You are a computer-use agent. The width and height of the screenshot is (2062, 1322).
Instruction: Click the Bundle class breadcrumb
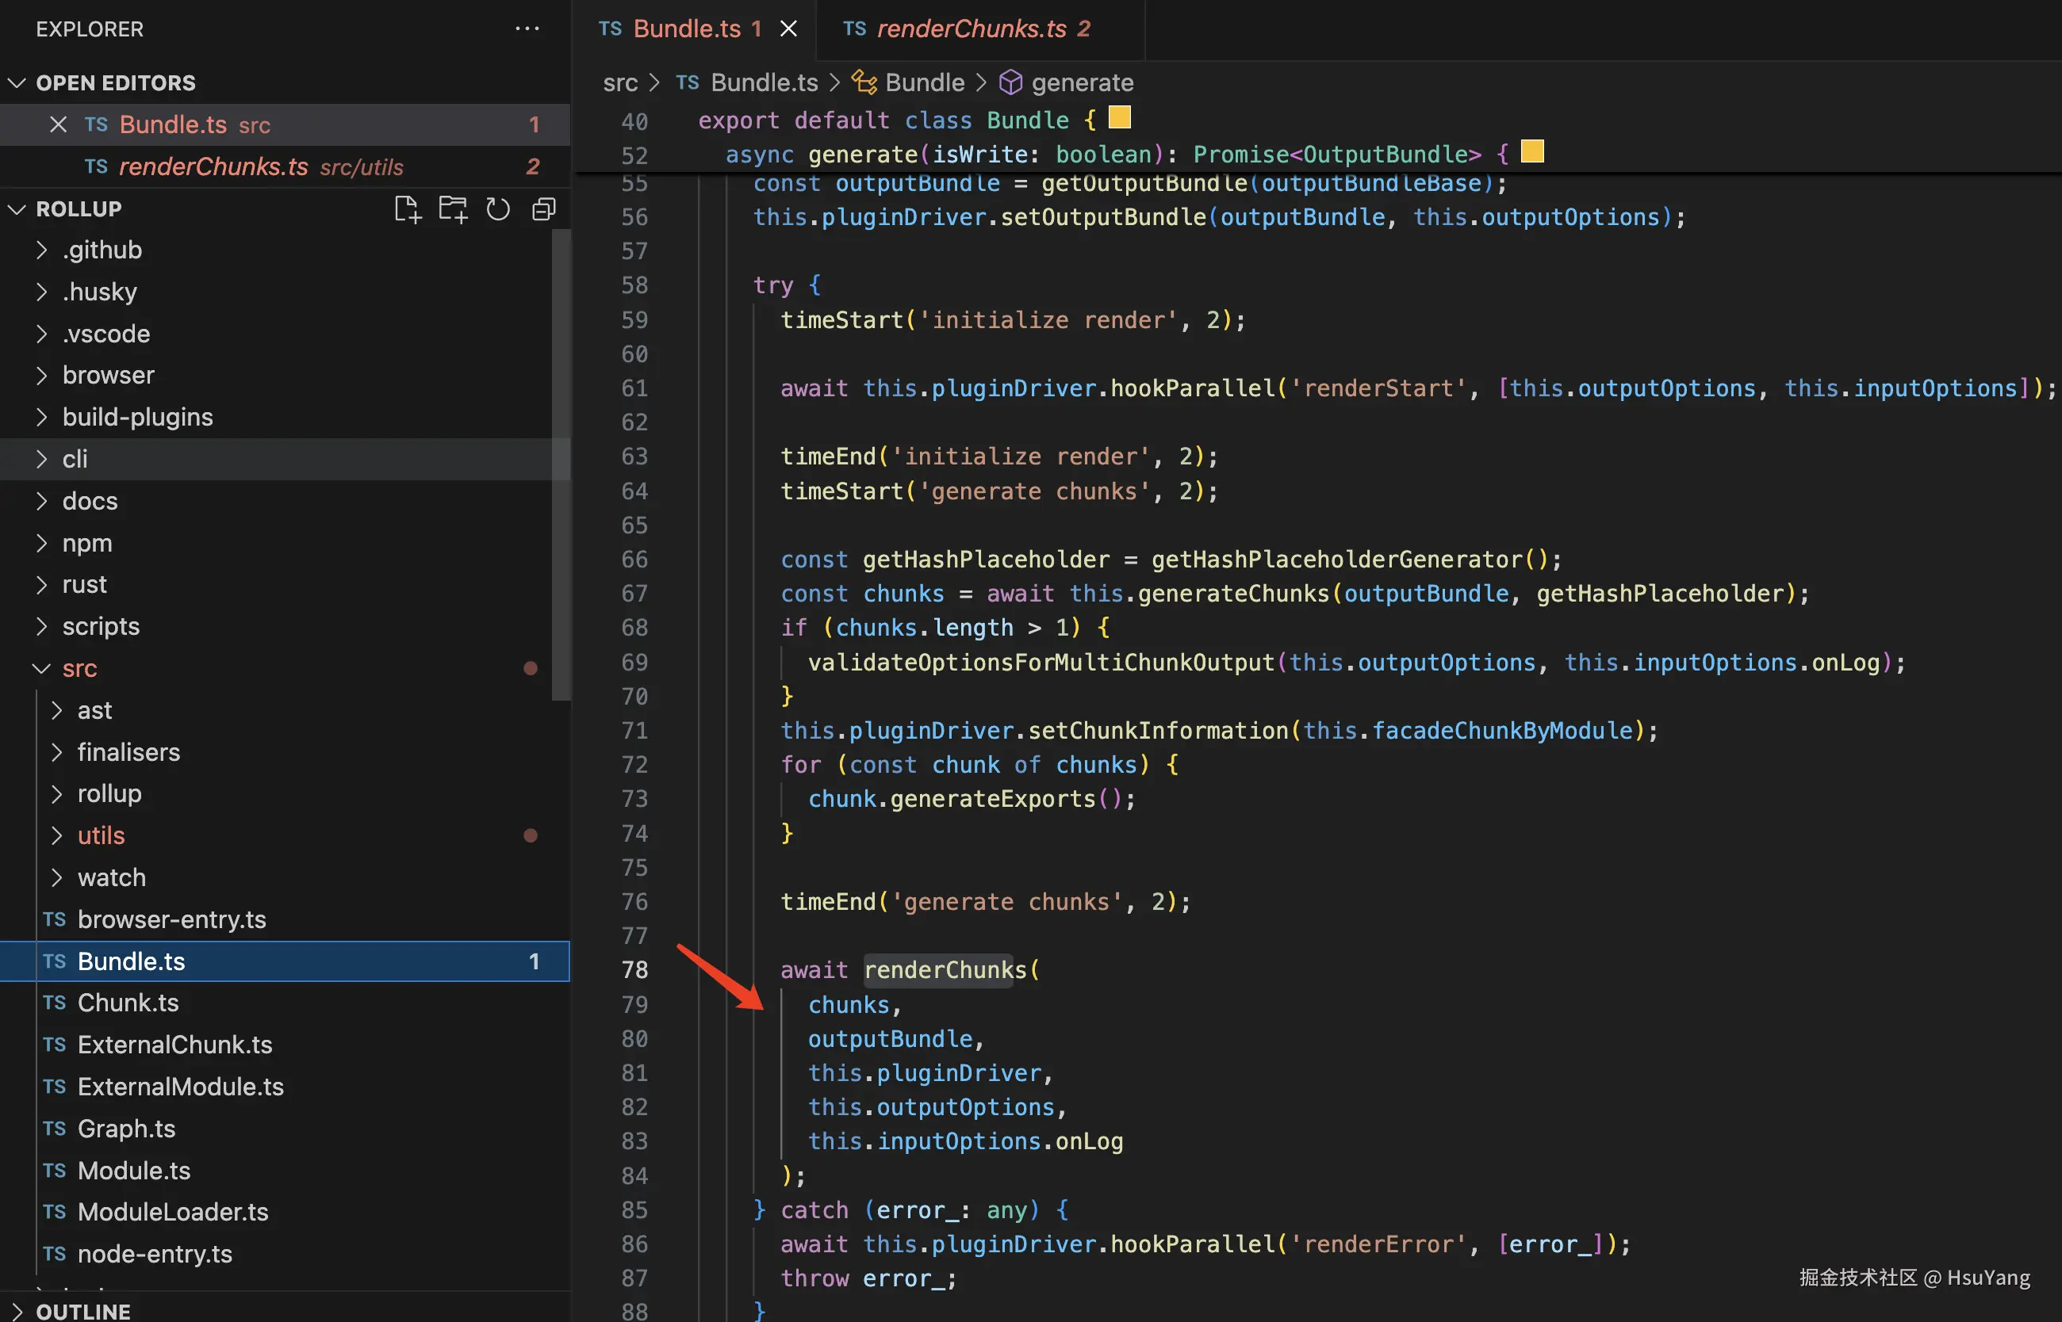coord(924,82)
